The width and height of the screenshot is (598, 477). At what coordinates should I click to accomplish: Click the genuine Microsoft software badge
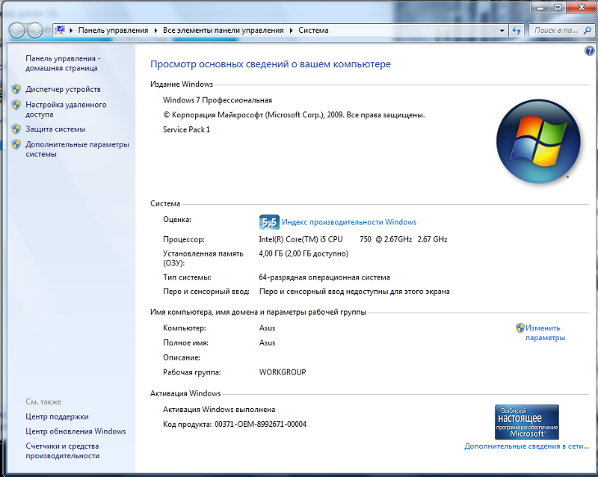(527, 422)
